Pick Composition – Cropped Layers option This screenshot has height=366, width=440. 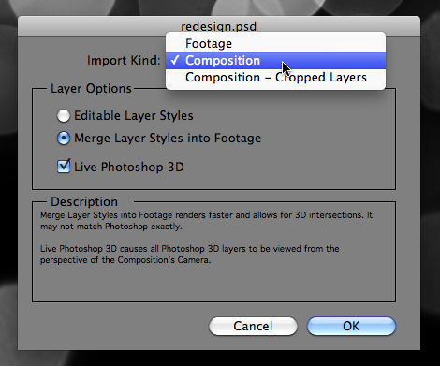click(275, 78)
